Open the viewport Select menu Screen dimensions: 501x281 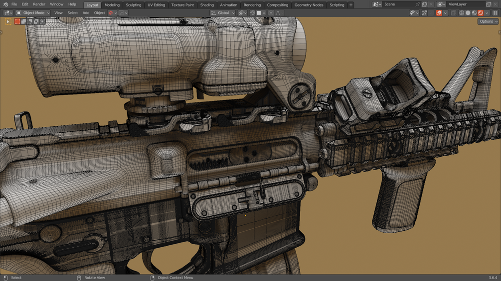click(72, 13)
